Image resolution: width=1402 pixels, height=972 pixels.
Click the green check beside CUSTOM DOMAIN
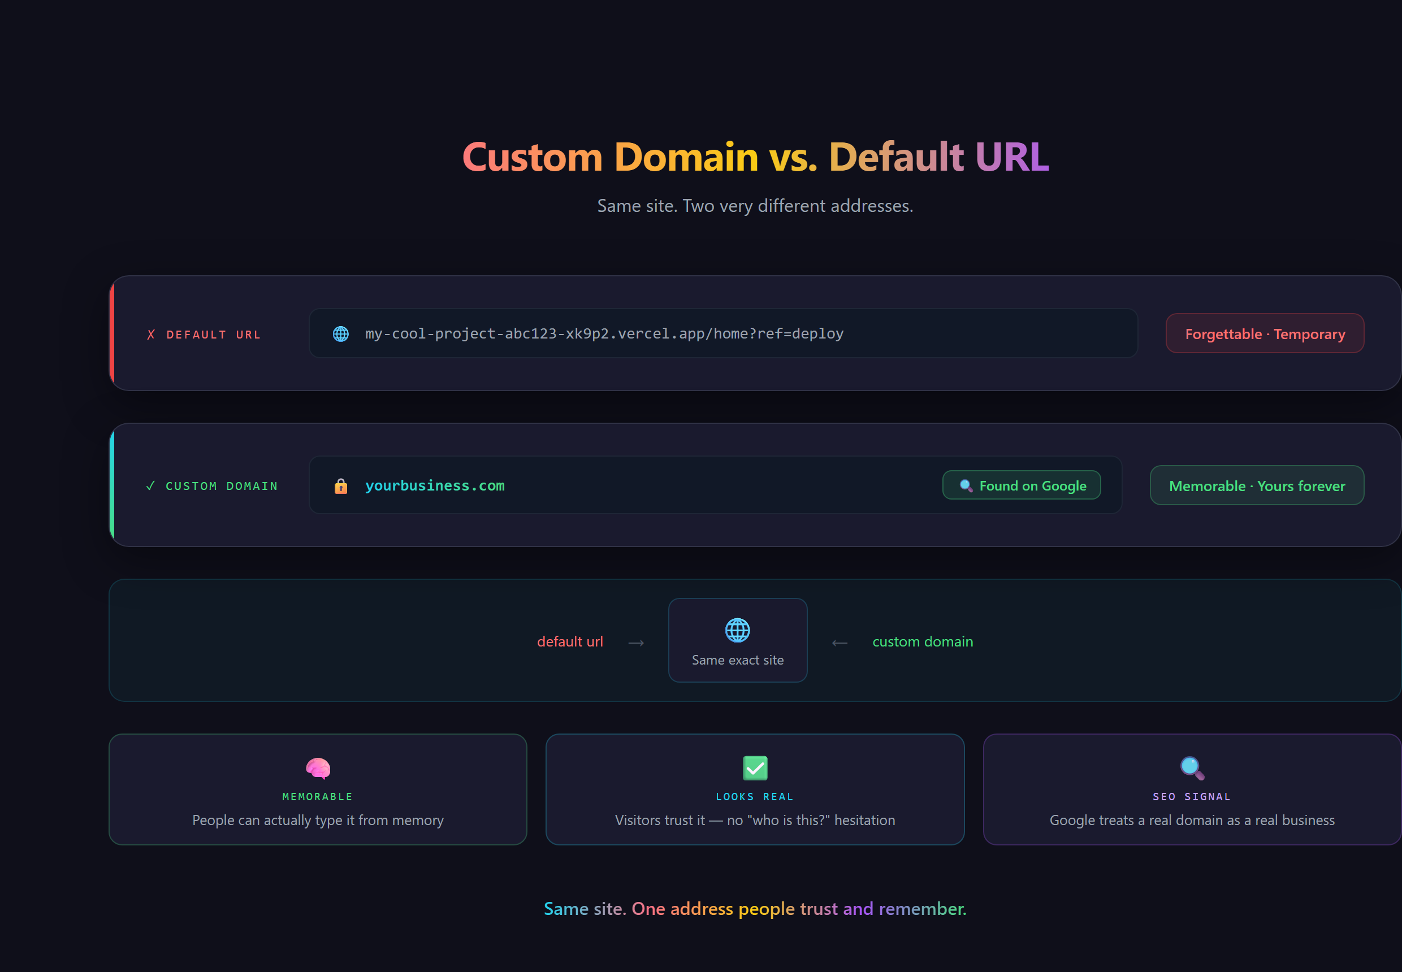tap(150, 486)
